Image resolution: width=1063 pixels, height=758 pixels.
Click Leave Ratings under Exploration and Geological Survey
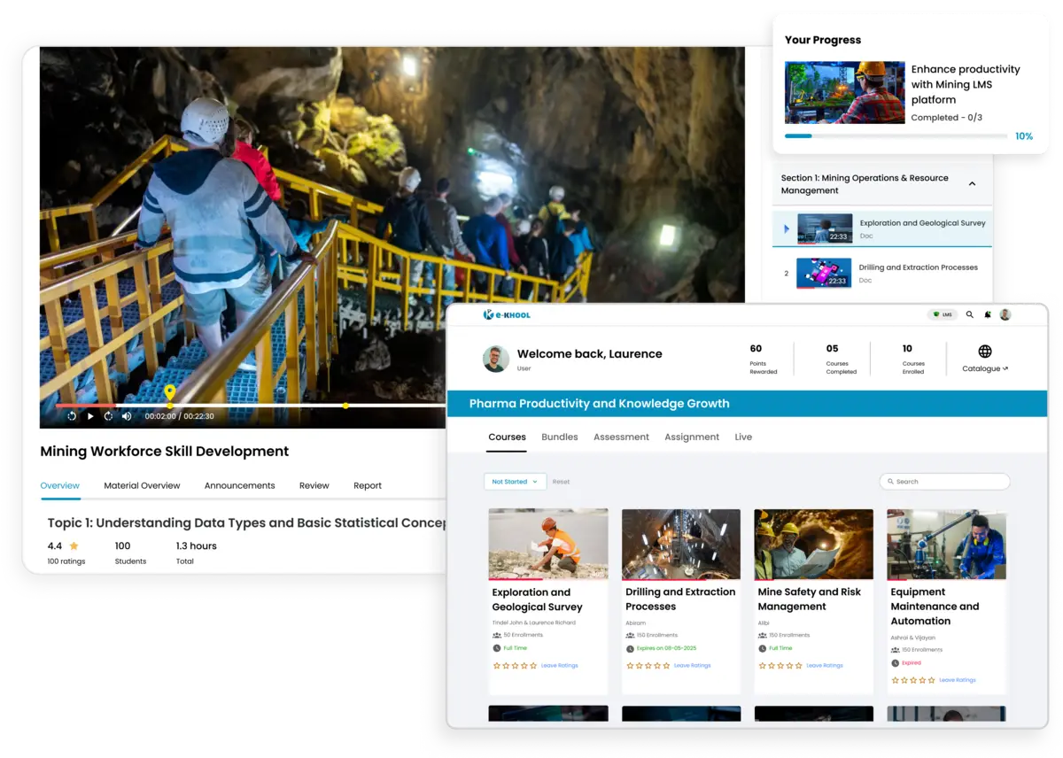[x=559, y=665]
